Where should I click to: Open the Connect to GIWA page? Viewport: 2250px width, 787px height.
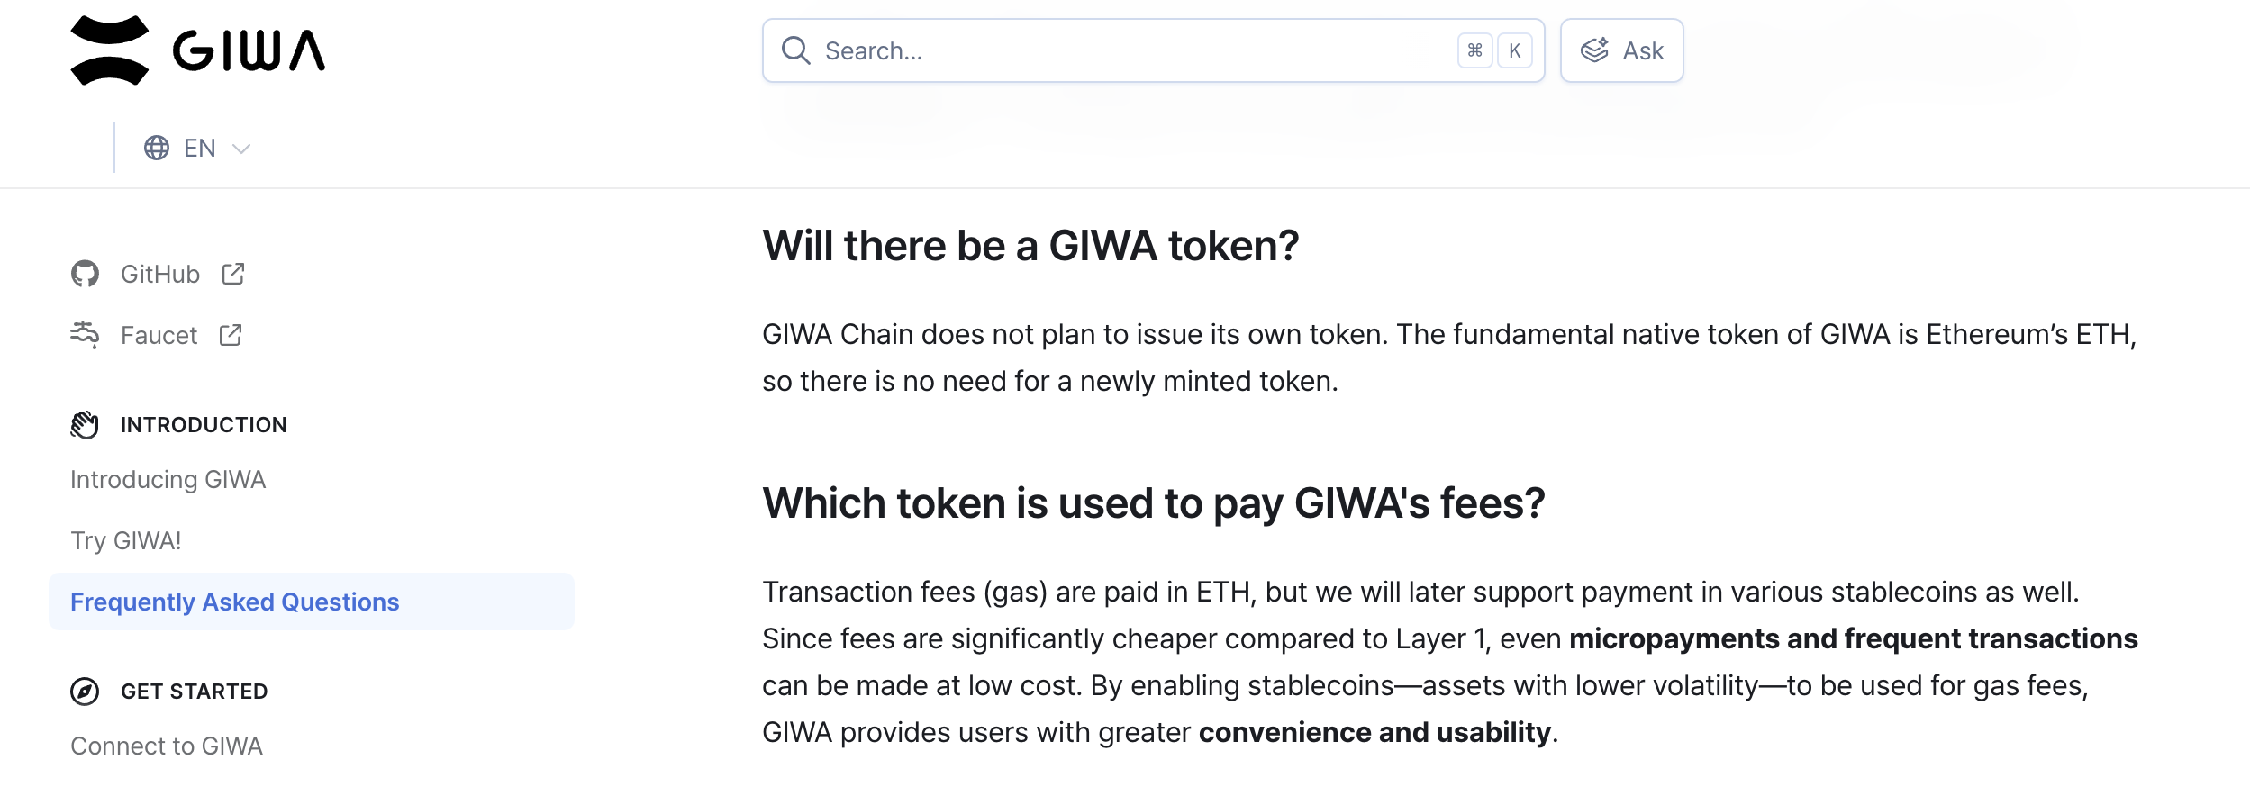click(167, 746)
